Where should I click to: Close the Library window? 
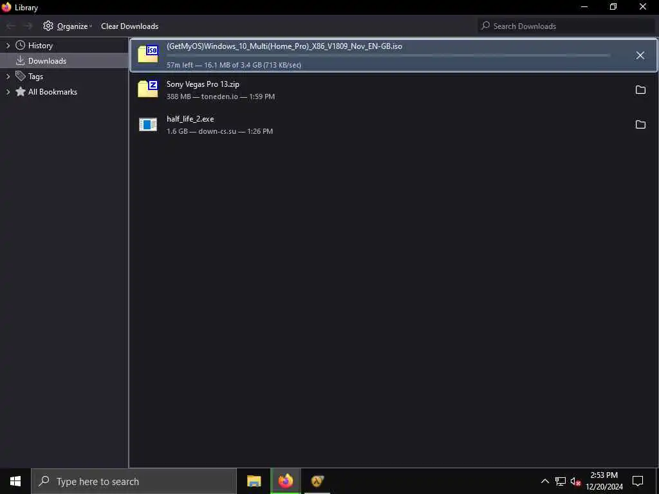pos(643,7)
